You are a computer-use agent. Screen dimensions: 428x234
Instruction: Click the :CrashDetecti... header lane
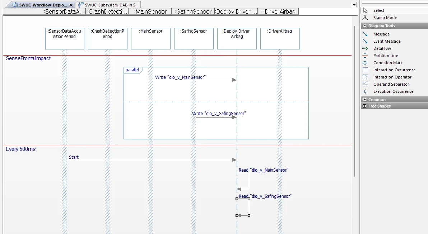coord(107,11)
